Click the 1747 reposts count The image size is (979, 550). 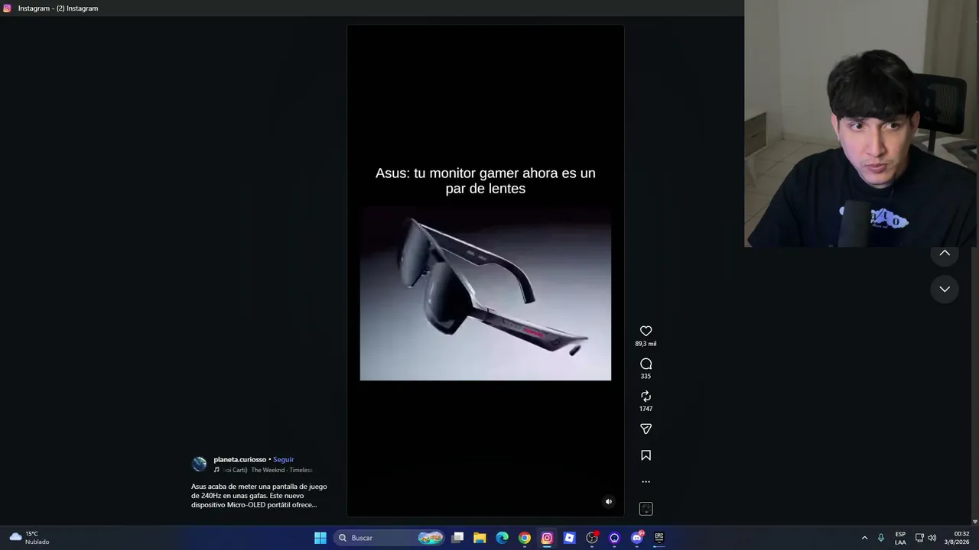tap(646, 409)
